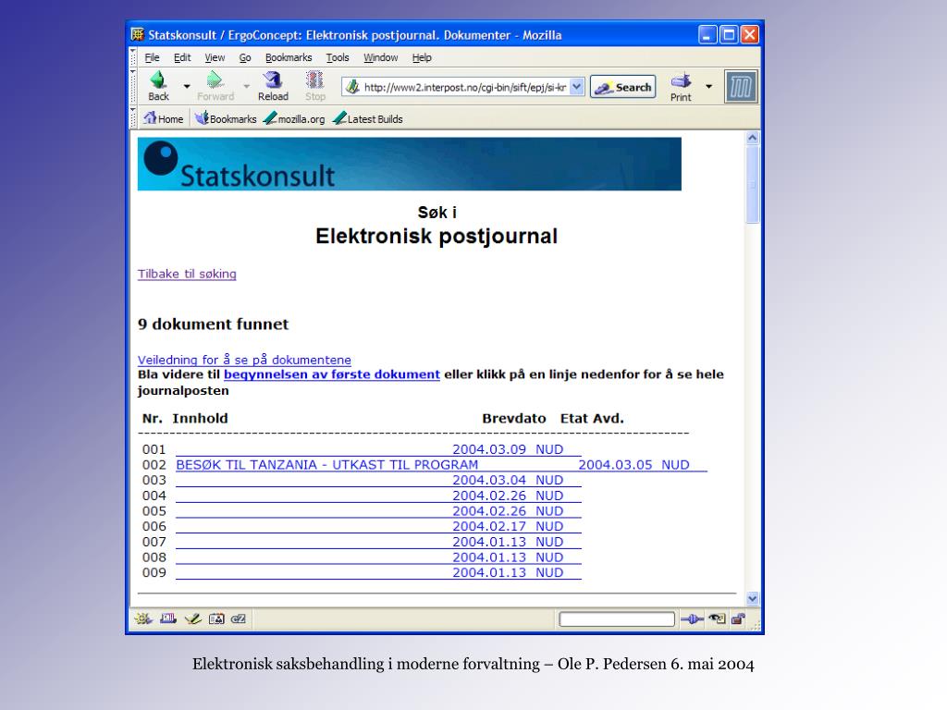This screenshot has height=710, width=947.
Task: Follow 'begynnelsen av første dokument' link
Action: (x=332, y=374)
